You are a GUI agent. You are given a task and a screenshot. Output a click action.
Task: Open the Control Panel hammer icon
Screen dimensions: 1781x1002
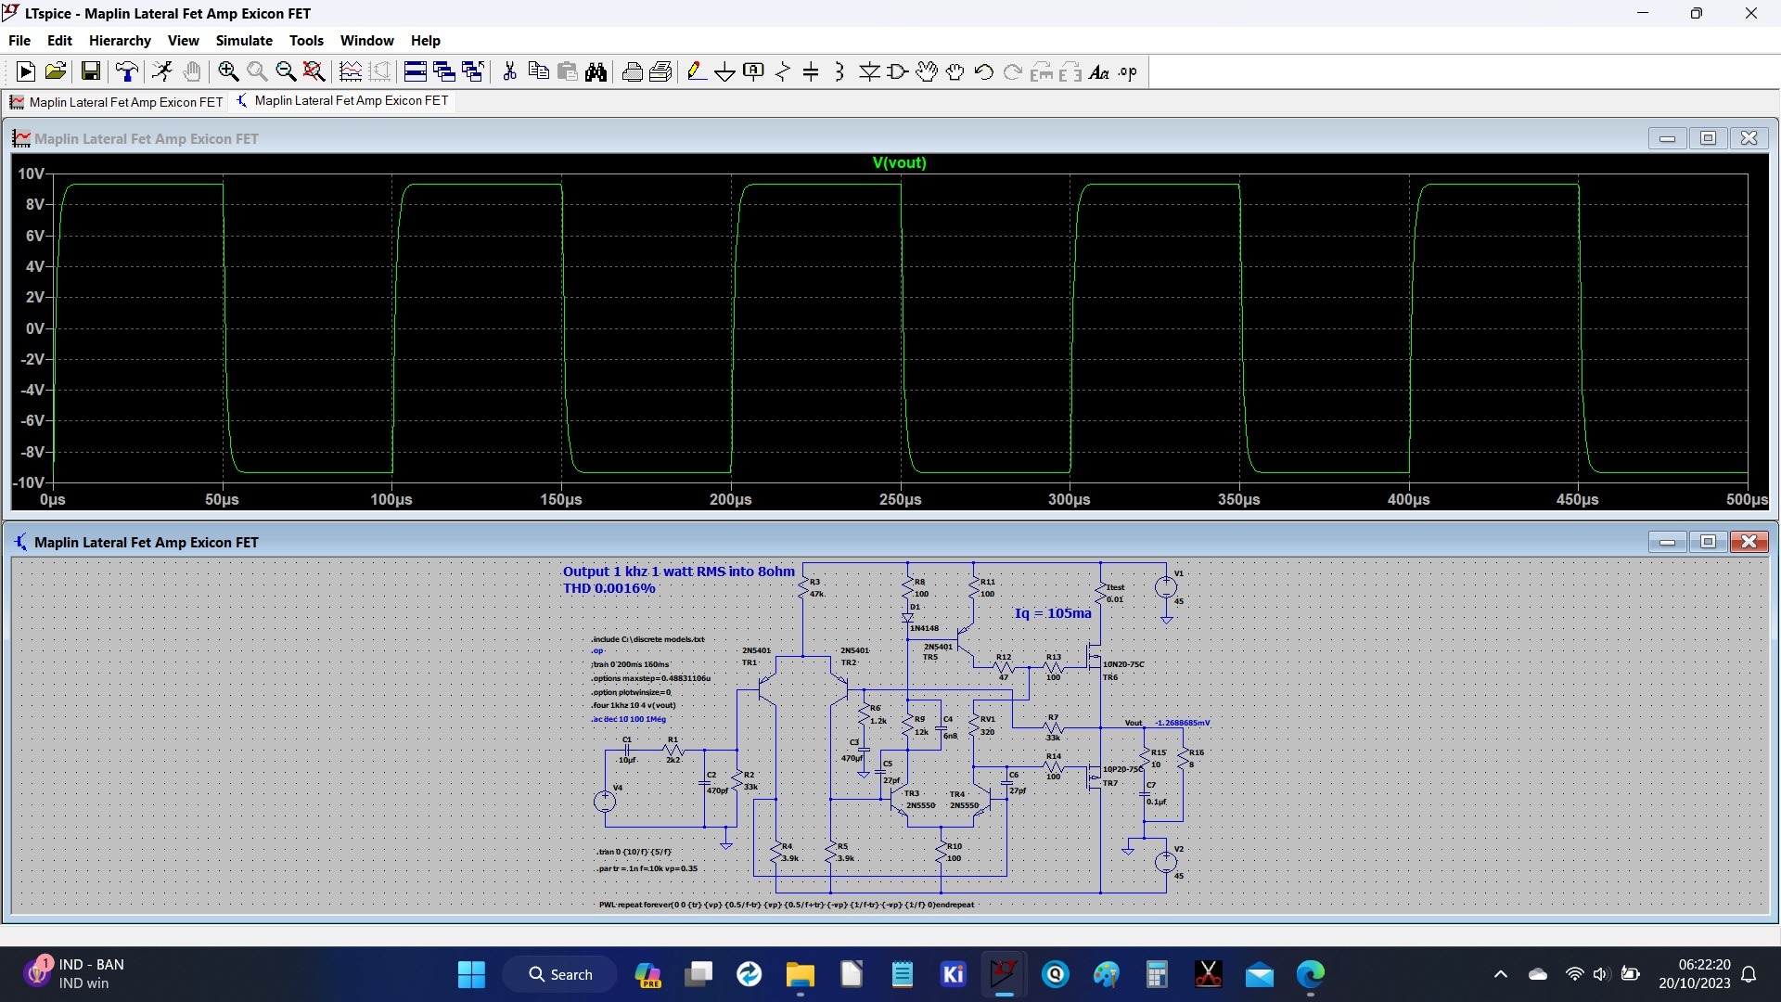[x=127, y=71]
